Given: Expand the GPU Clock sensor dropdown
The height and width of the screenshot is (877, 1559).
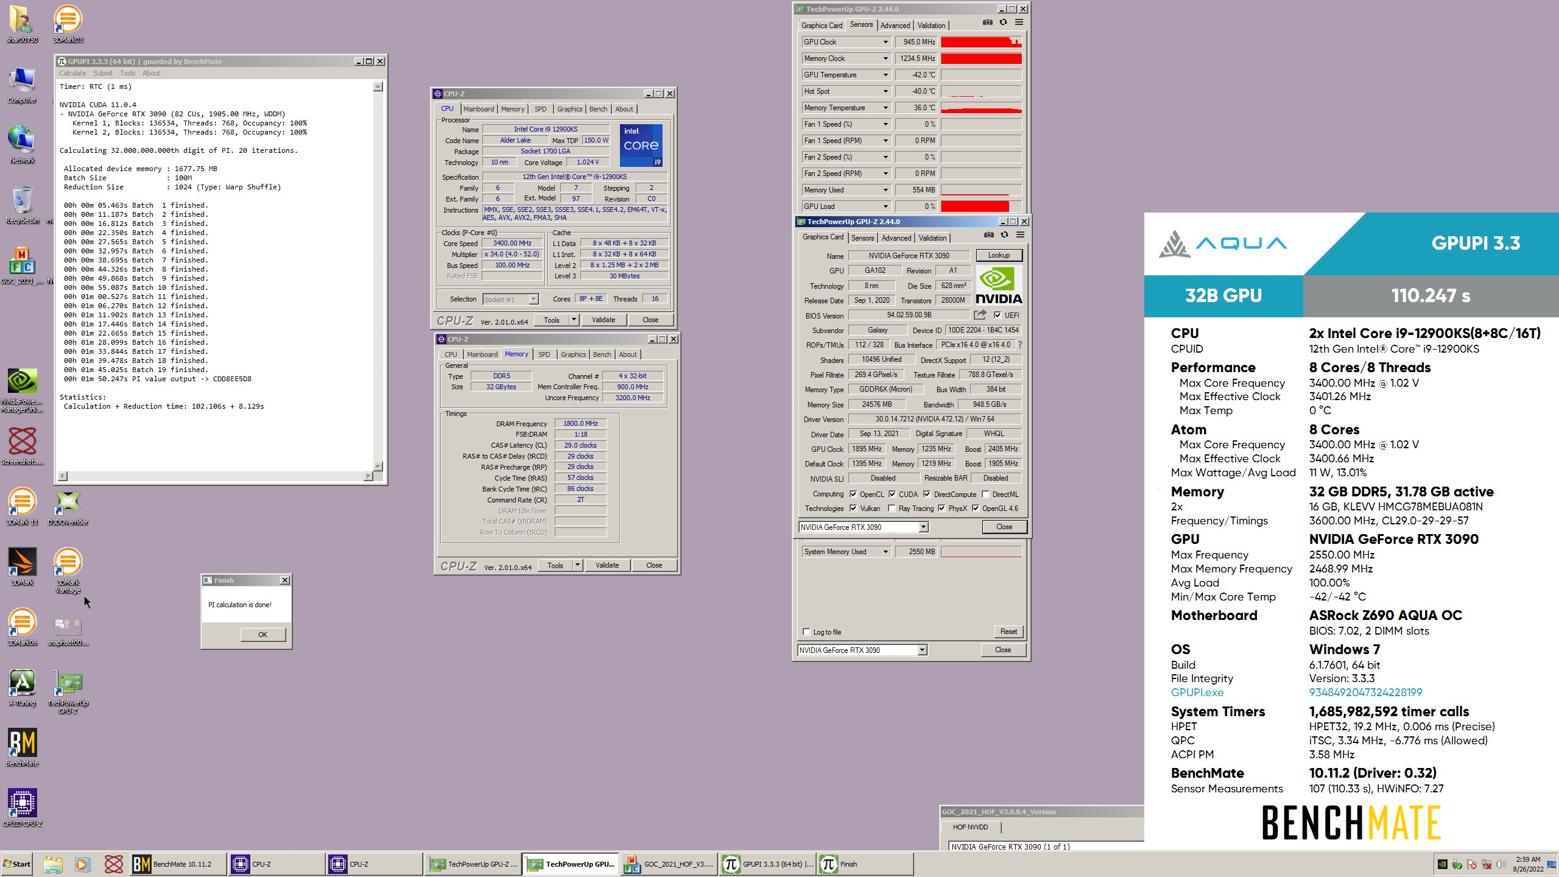Looking at the screenshot, I should (x=885, y=42).
